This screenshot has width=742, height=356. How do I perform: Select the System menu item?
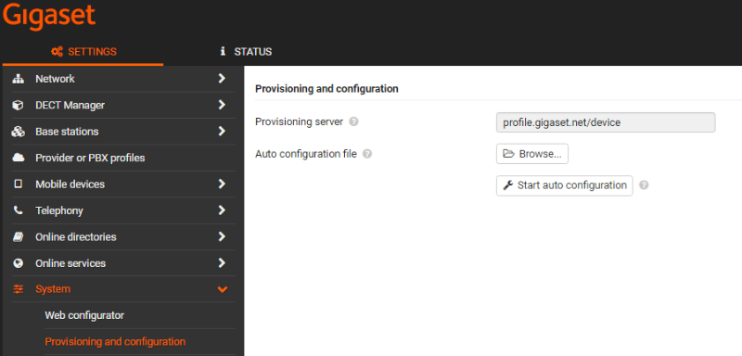tap(53, 289)
